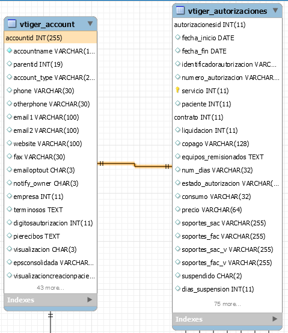Select the orange relationship line between tables
Image resolution: width=288 pixels, height=333 pixels.
tap(135, 165)
